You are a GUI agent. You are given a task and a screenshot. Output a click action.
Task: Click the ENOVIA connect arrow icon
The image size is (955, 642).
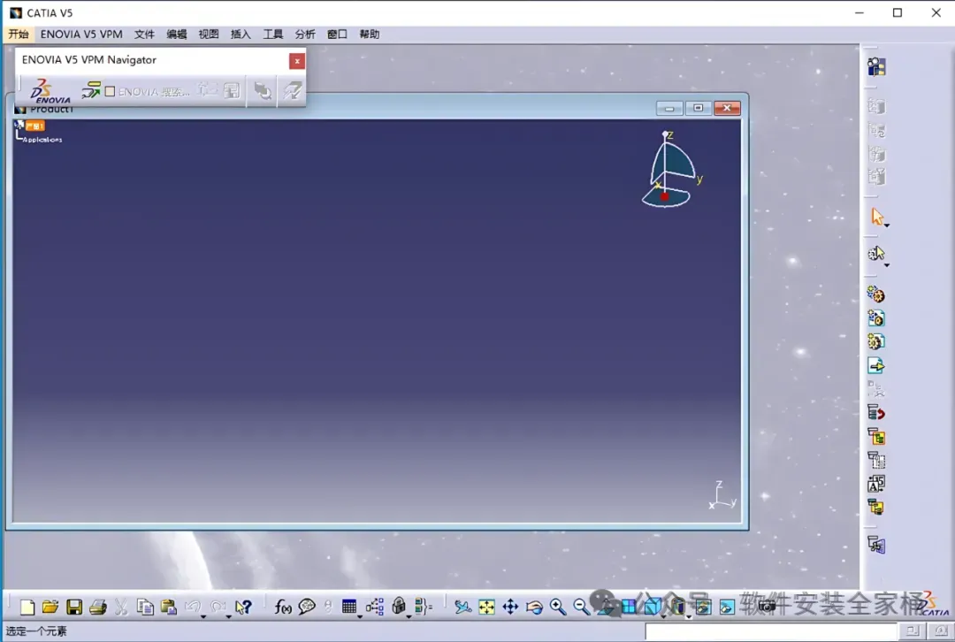[91, 91]
